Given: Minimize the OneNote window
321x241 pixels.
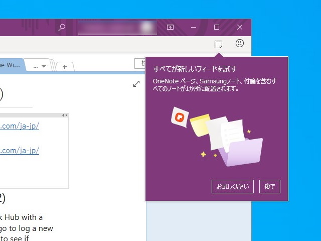Looking at the screenshot, I should click(194, 27).
